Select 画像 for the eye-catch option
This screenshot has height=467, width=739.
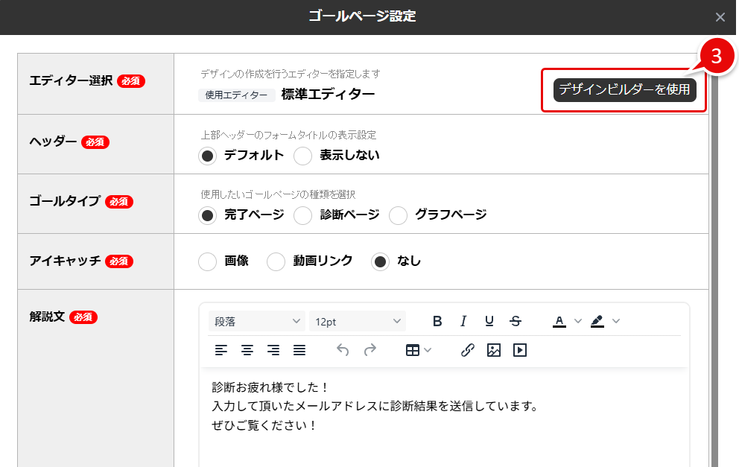point(207,261)
